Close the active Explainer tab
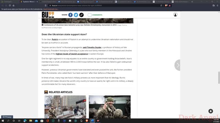The width and height of the screenshot is (220, 123). point(37,2)
